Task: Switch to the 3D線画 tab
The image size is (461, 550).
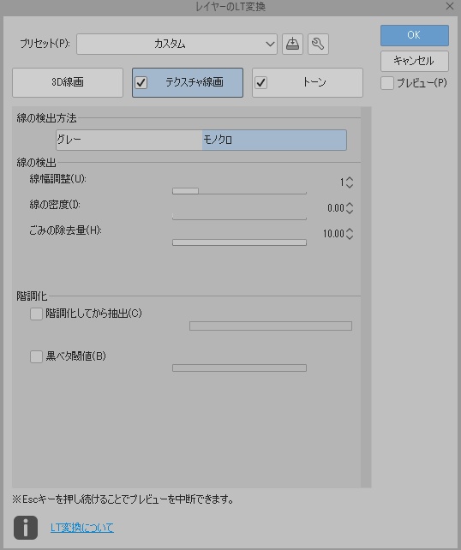Action: point(68,82)
